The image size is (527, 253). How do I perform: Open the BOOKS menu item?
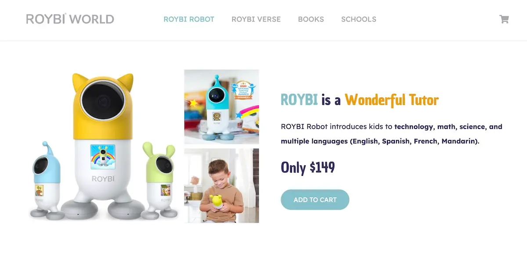[x=311, y=19]
